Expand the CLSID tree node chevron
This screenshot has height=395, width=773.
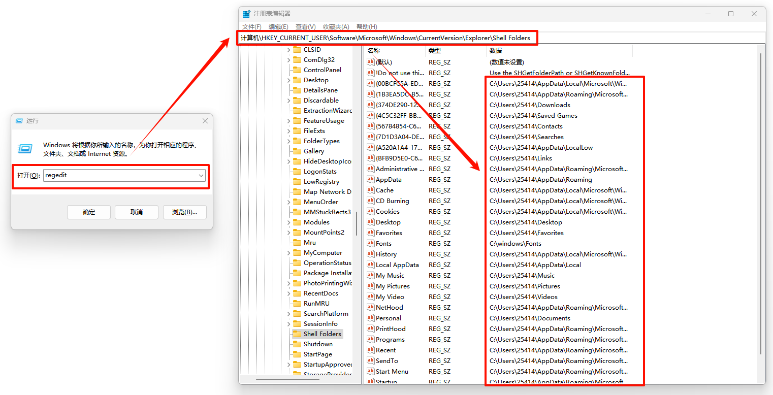coord(289,50)
